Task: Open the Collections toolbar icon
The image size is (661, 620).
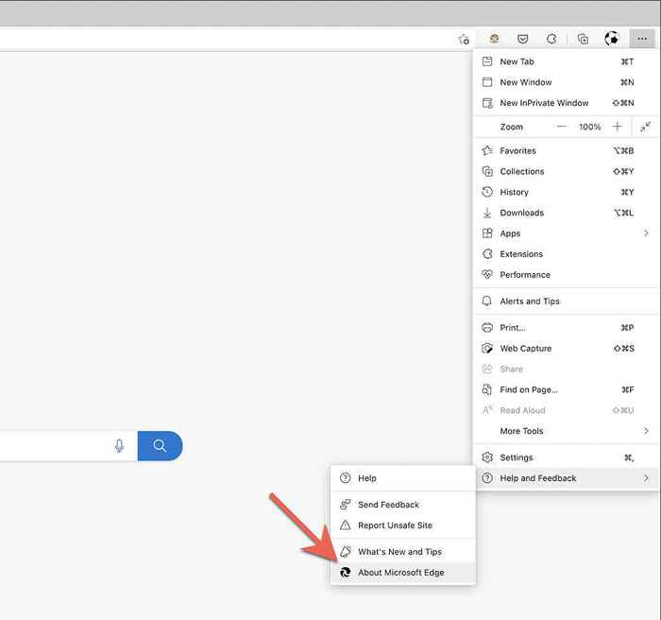Action: [x=583, y=39]
